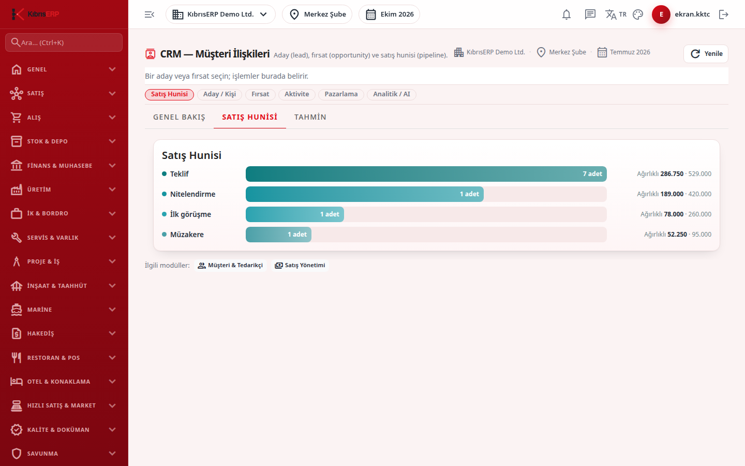Click the KıbrısERP logo

click(35, 14)
